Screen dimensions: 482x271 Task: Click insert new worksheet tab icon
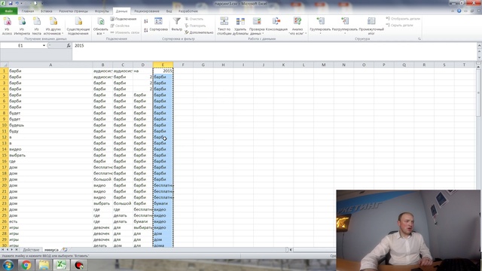tap(65, 250)
